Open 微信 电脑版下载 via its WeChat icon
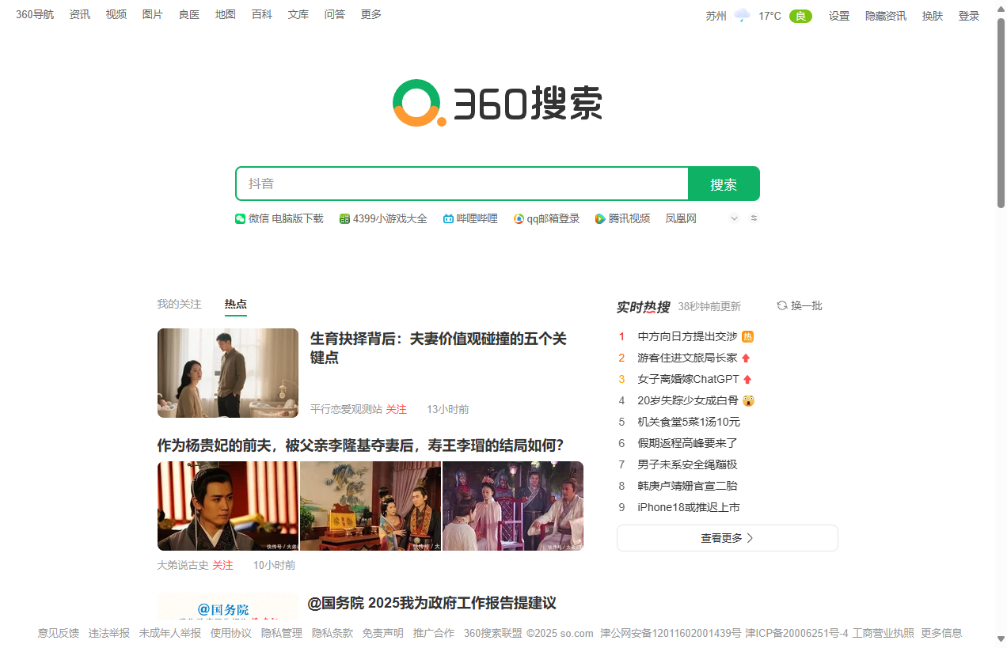 point(240,218)
